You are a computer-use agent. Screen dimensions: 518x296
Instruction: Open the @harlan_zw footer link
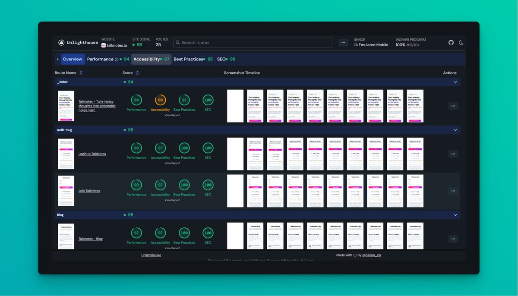click(x=371, y=255)
